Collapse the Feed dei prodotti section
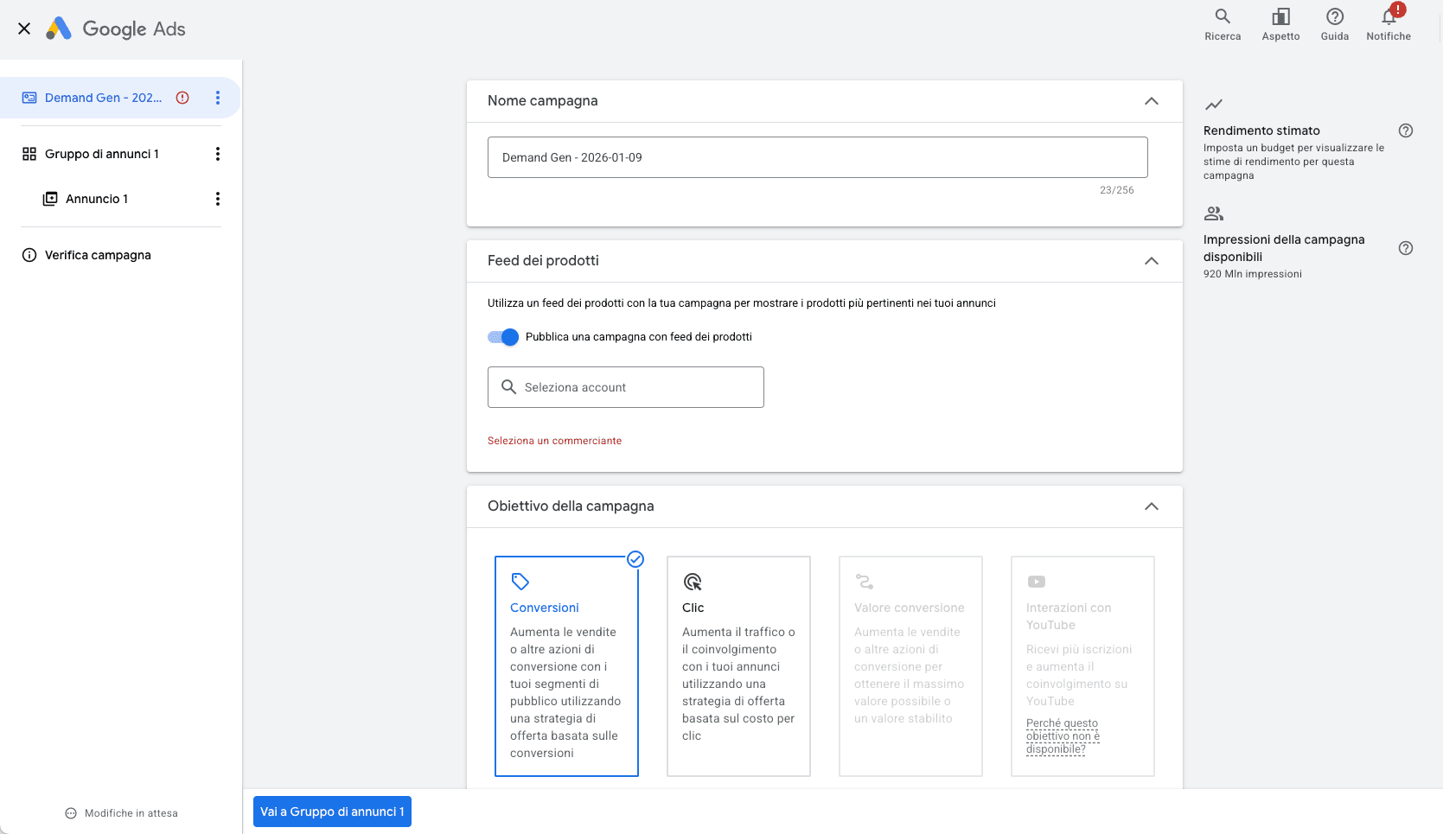 pos(1152,261)
